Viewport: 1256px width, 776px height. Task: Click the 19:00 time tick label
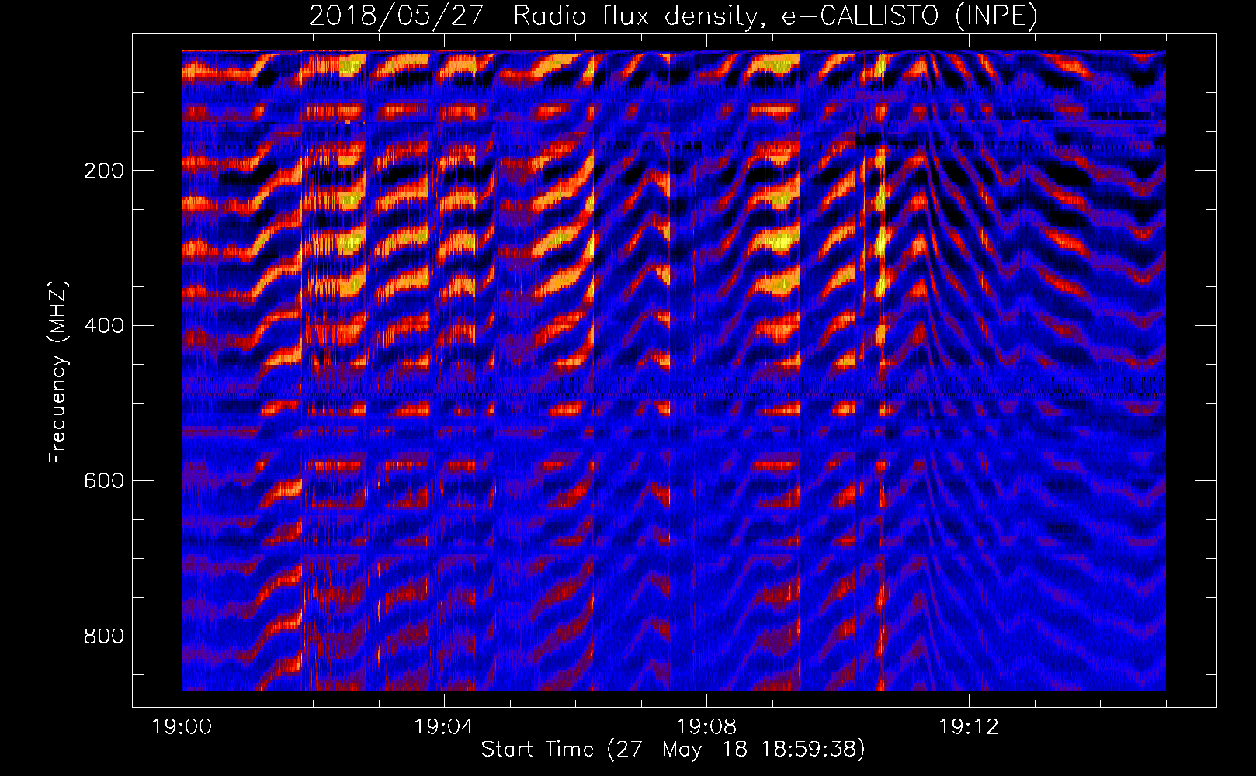coord(182,727)
